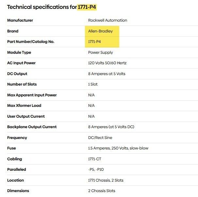The height and width of the screenshot is (197, 198).
Task: Select the Number of Slots label
Action: [x=22, y=84]
